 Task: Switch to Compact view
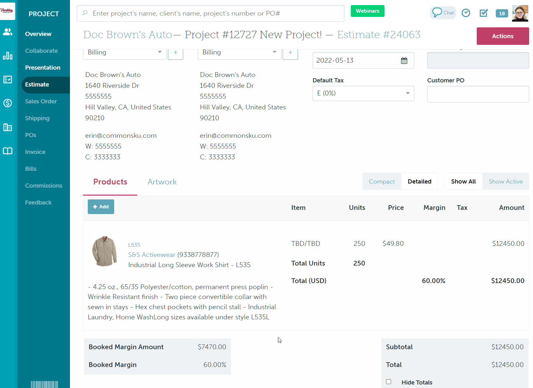point(382,182)
